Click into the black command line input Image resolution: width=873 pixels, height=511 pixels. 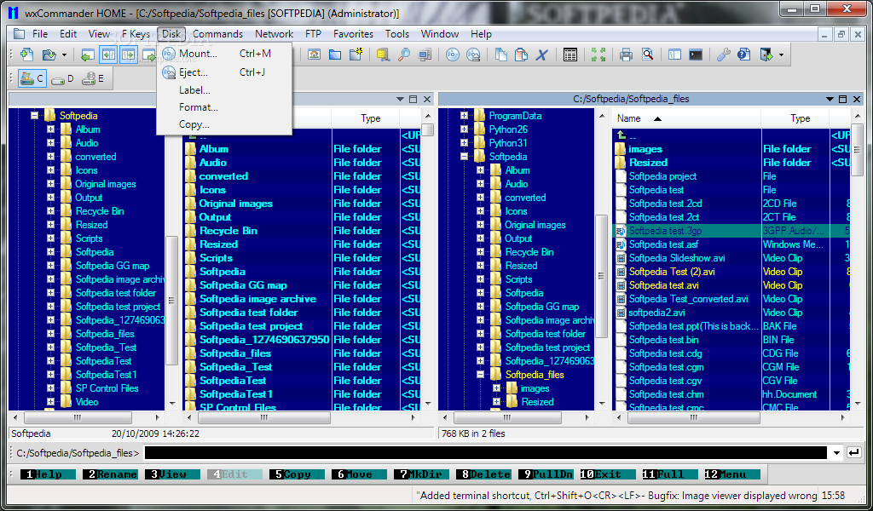[485, 453]
